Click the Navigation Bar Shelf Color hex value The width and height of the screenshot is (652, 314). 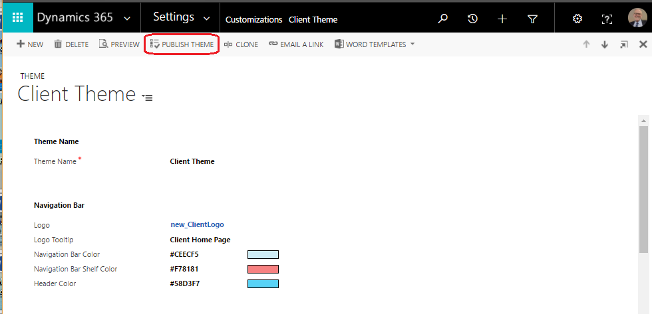tap(184, 270)
